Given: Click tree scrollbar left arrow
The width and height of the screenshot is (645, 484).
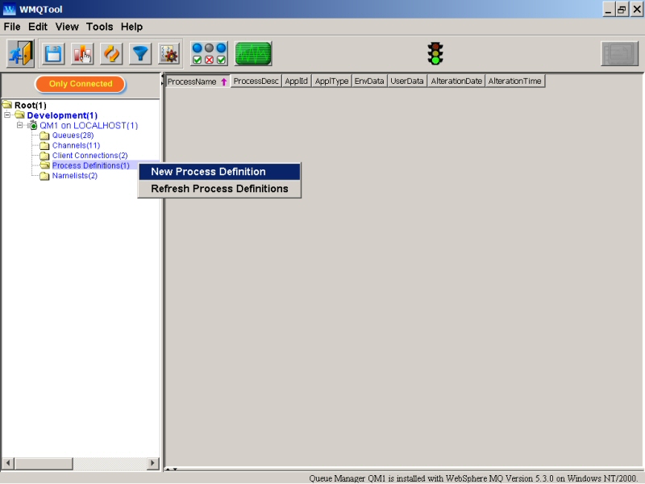Looking at the screenshot, I should (x=8, y=463).
